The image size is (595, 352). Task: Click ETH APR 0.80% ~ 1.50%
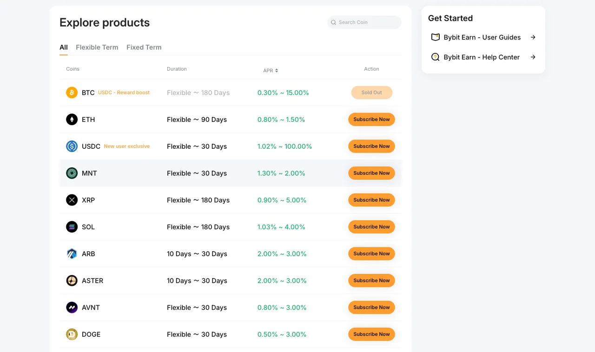tap(281, 120)
